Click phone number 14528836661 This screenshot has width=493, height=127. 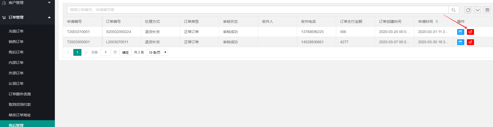[x=312, y=42]
